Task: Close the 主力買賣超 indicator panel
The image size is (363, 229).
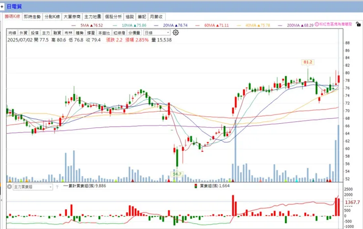Action: point(9,186)
